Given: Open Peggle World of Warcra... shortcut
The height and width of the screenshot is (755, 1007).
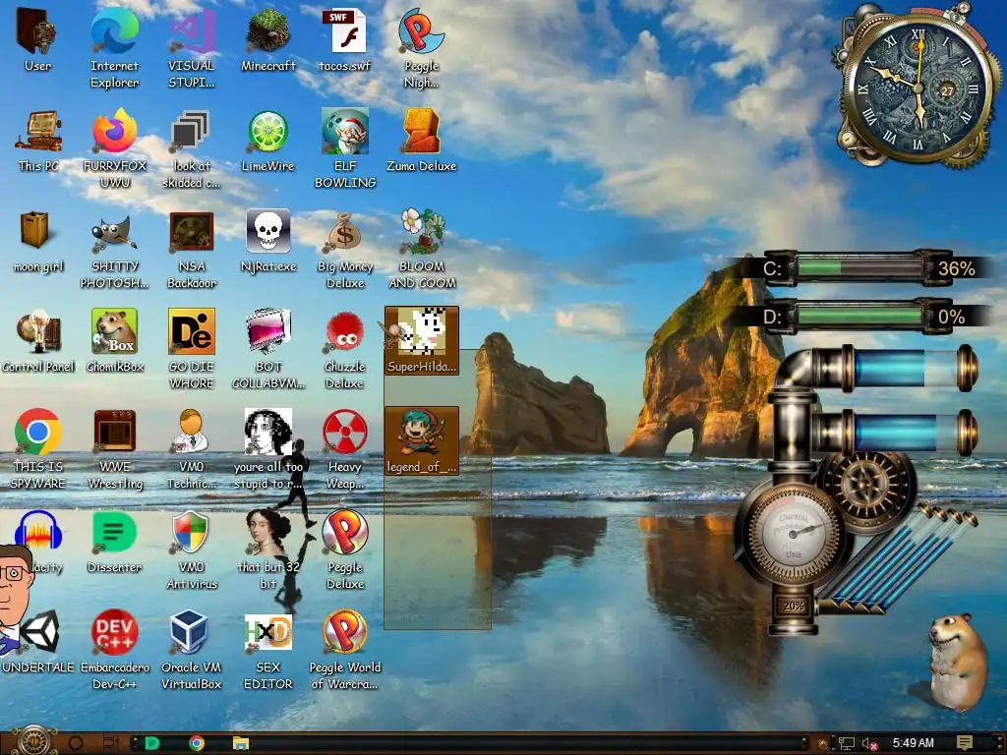Looking at the screenshot, I should click(x=345, y=650).
